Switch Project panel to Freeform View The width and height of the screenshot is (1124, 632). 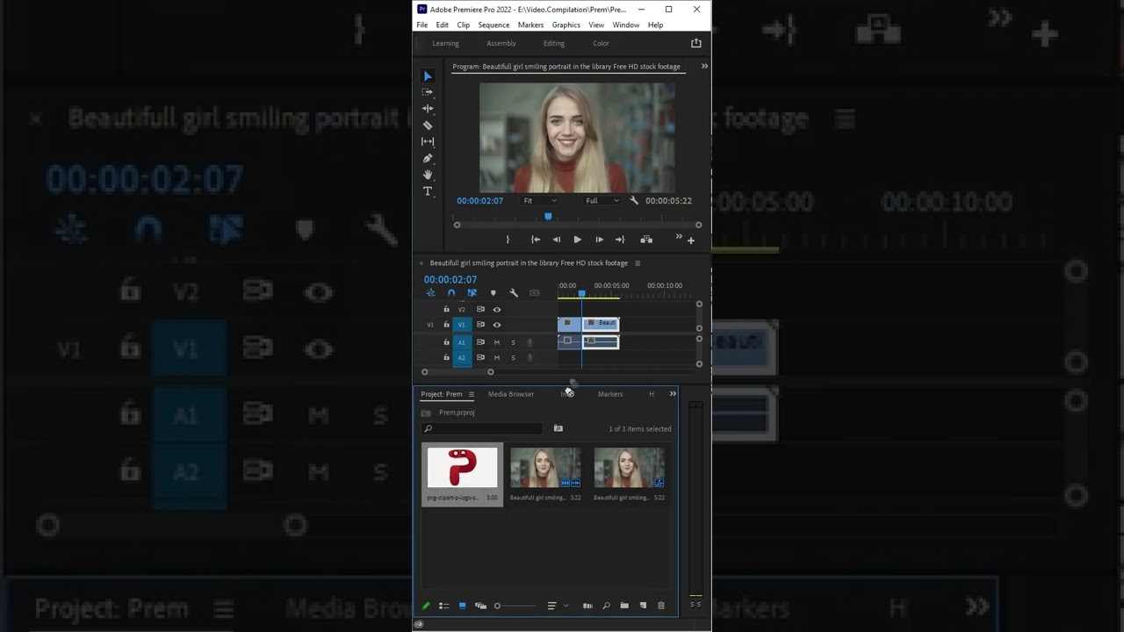tap(480, 606)
